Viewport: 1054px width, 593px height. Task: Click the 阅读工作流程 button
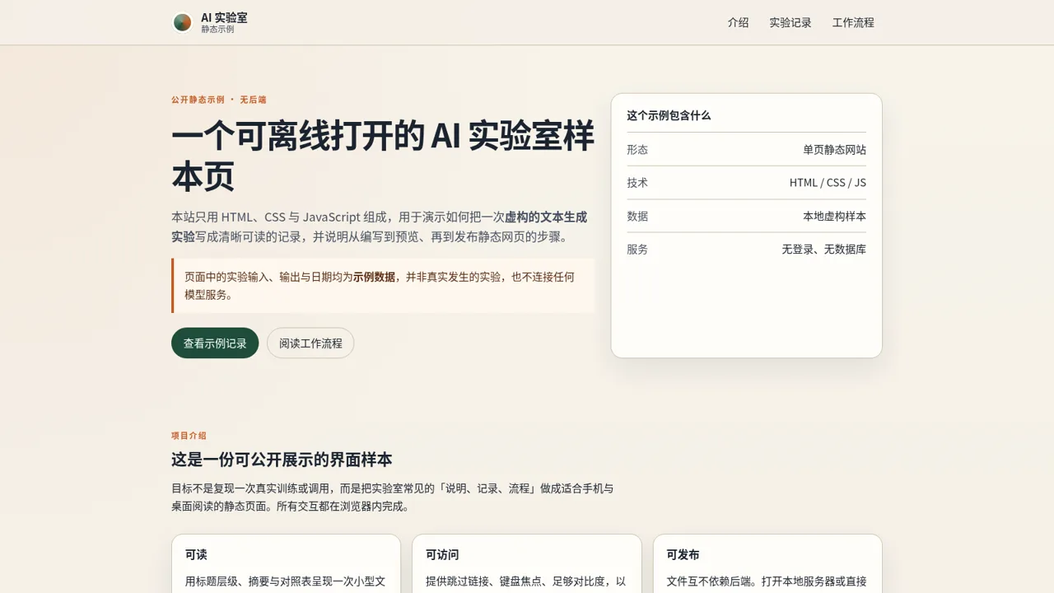tap(310, 343)
